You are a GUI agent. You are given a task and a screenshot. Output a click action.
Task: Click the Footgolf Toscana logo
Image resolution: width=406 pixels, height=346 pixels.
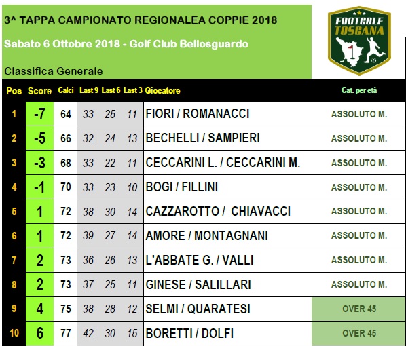pyautogui.click(x=359, y=41)
